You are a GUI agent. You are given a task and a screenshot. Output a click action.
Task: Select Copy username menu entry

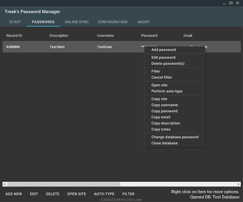pos(175,105)
